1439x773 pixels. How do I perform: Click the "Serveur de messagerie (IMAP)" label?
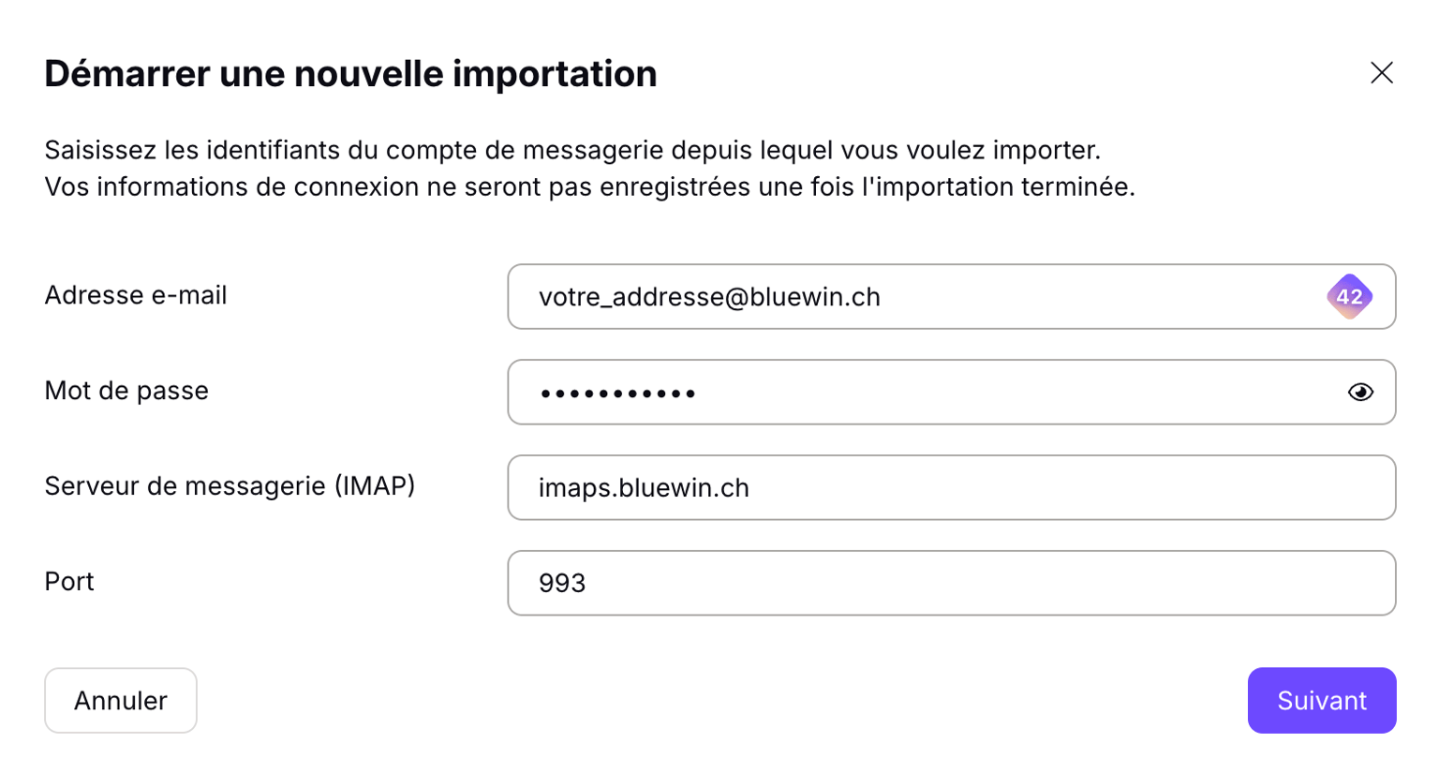click(x=230, y=486)
